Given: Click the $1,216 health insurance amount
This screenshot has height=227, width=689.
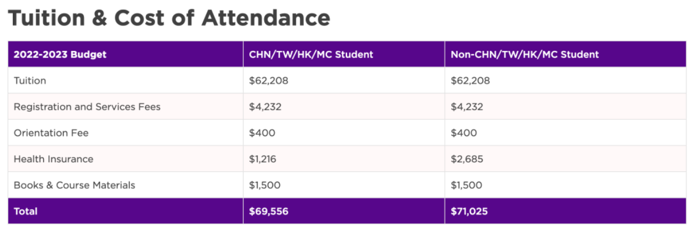Looking at the screenshot, I should pyautogui.click(x=263, y=159).
